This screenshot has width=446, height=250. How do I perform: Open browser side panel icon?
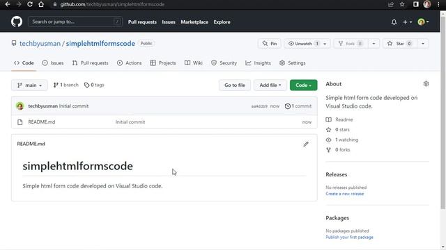pos(415,4)
